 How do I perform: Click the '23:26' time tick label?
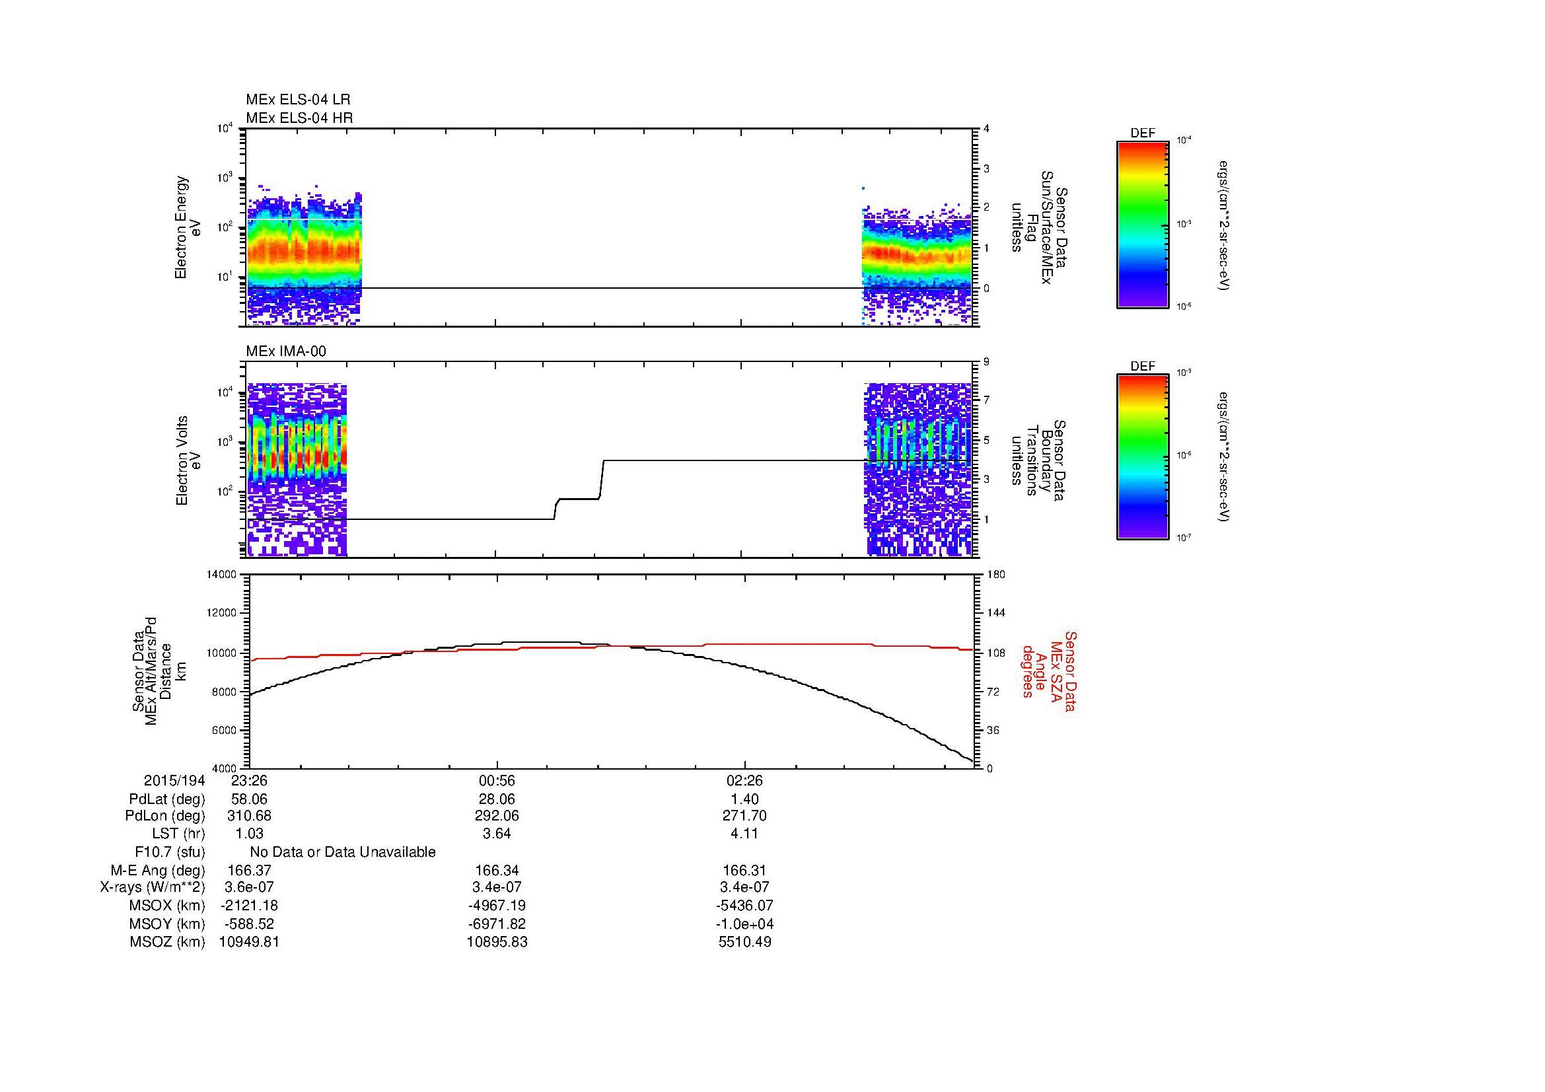[x=249, y=780]
